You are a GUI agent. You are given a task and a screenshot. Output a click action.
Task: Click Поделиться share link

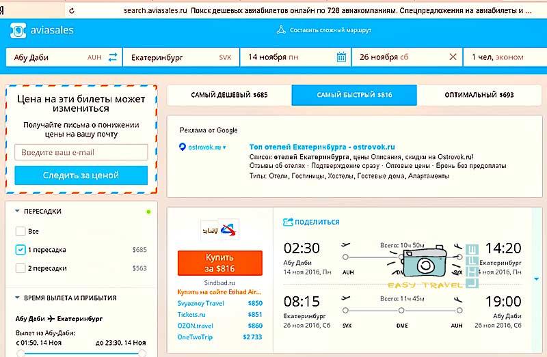point(317,222)
